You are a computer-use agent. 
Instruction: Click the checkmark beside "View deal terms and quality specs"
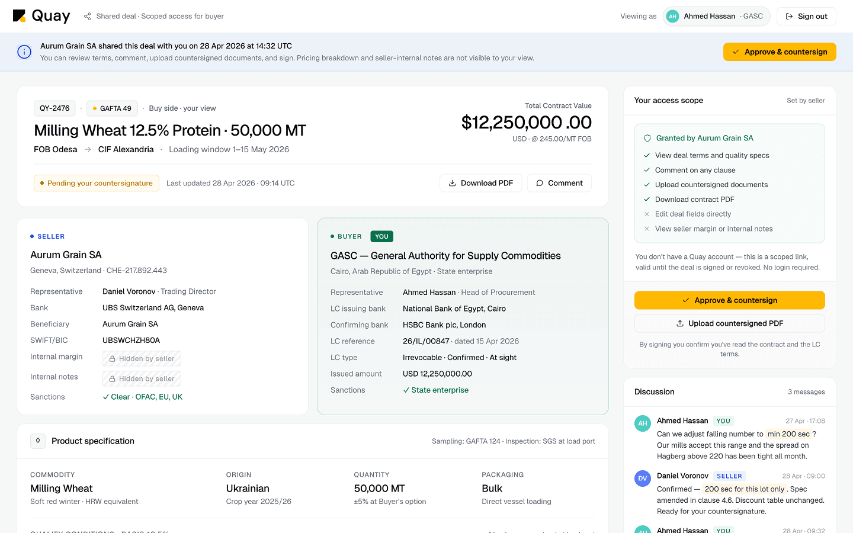[x=647, y=156]
